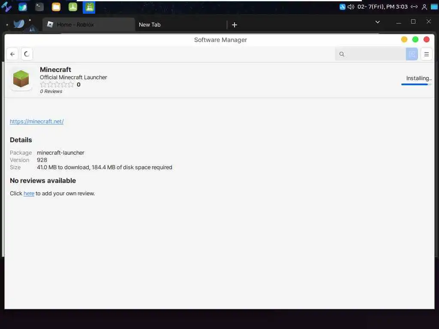Screen dimensions: 439x329
Task: Click the 'Details' heading
Action: pyautogui.click(x=21, y=140)
